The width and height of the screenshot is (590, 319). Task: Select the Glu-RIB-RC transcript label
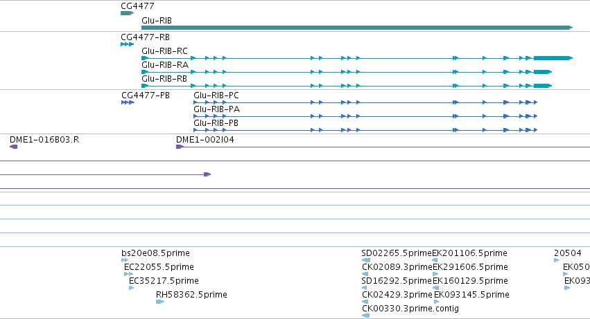[164, 51]
